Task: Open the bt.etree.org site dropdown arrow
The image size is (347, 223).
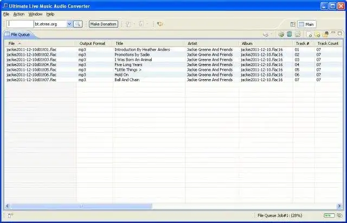Action: pyautogui.click(x=69, y=24)
